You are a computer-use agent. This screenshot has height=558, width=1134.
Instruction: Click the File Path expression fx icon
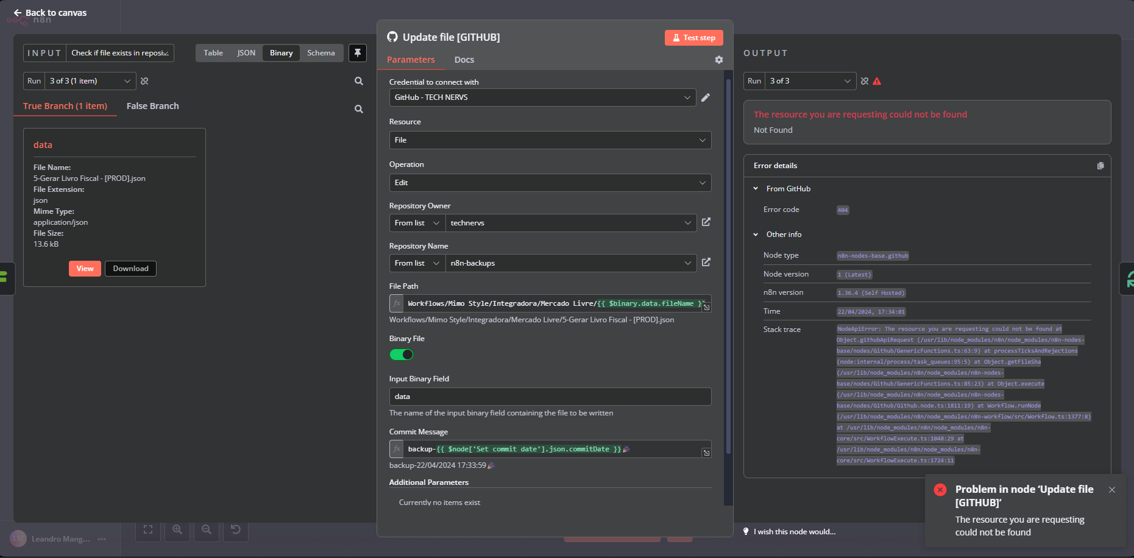pyautogui.click(x=397, y=303)
